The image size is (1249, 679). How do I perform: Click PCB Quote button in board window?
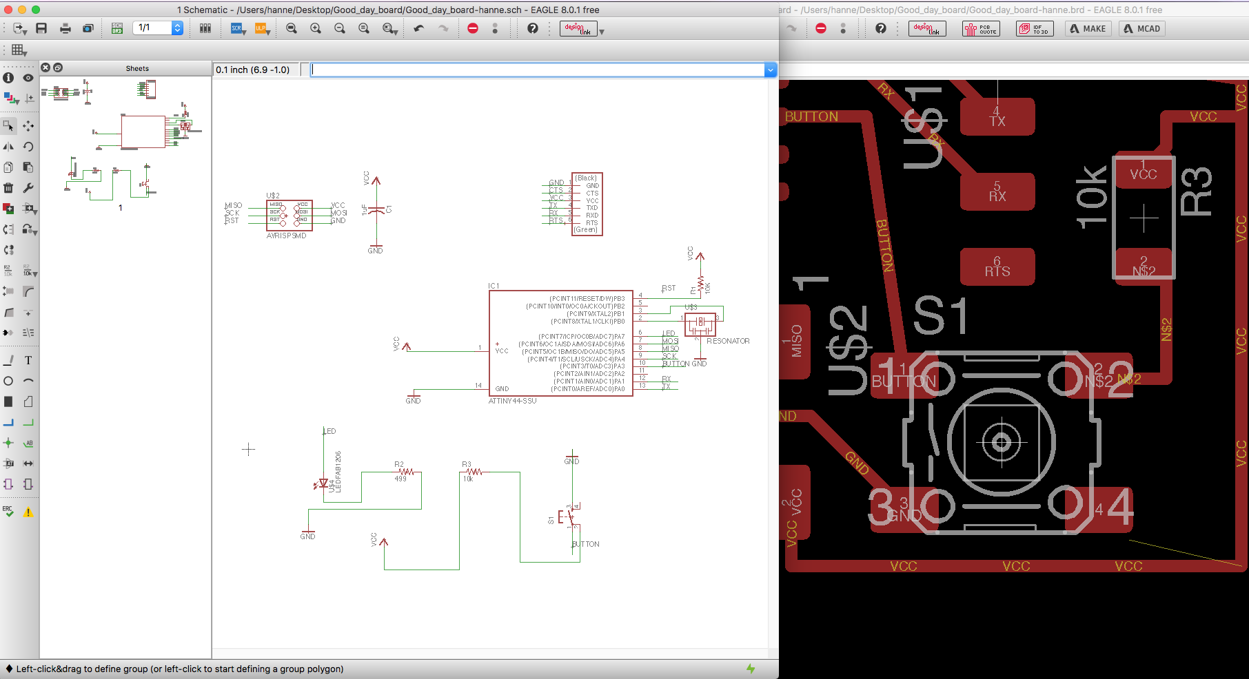point(981,28)
